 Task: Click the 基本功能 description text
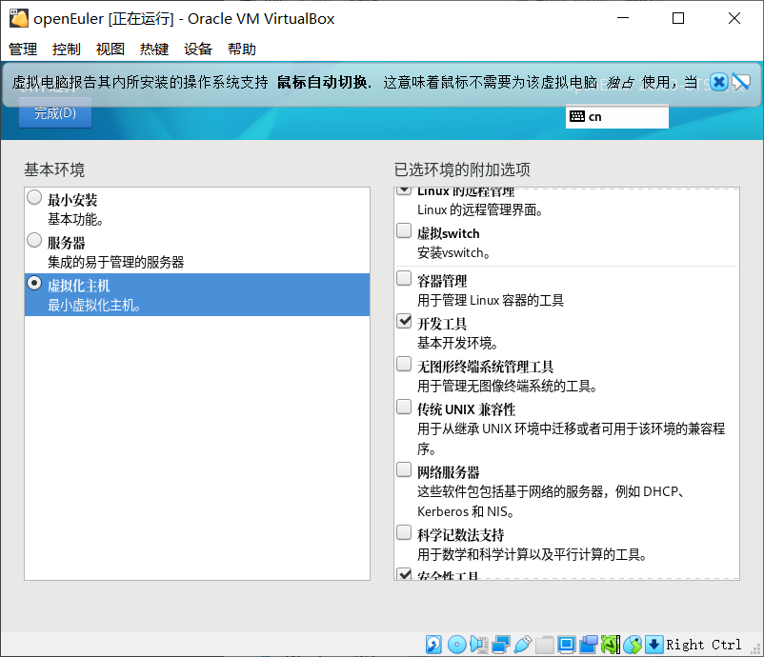click(x=75, y=220)
